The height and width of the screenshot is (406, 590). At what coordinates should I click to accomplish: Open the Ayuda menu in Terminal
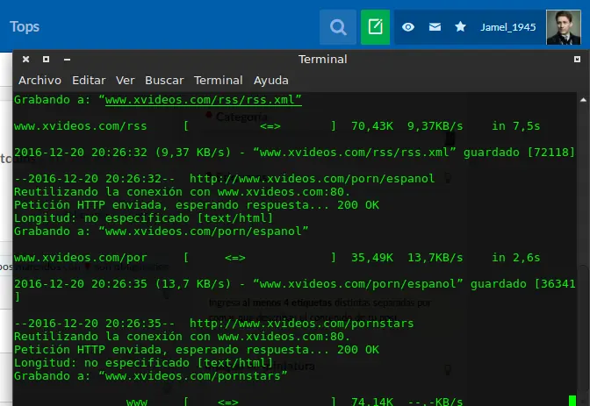pos(271,80)
